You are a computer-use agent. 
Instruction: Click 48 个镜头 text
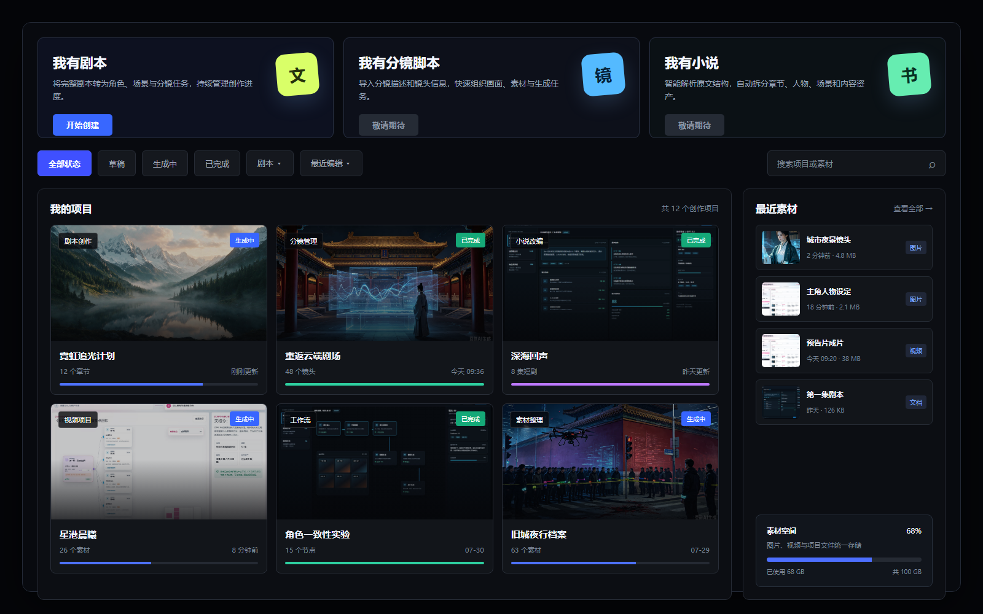(x=300, y=371)
